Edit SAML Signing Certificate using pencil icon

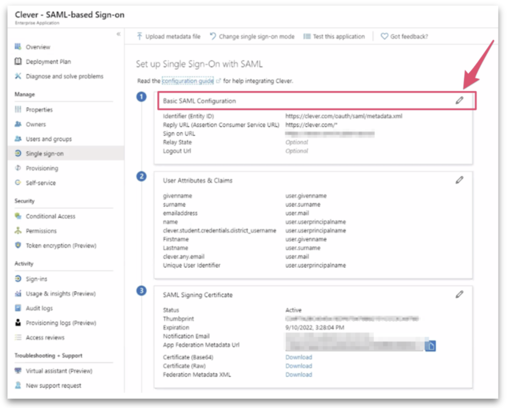[x=459, y=294]
